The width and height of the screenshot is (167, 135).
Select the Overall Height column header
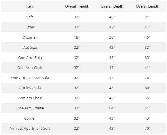77,6
